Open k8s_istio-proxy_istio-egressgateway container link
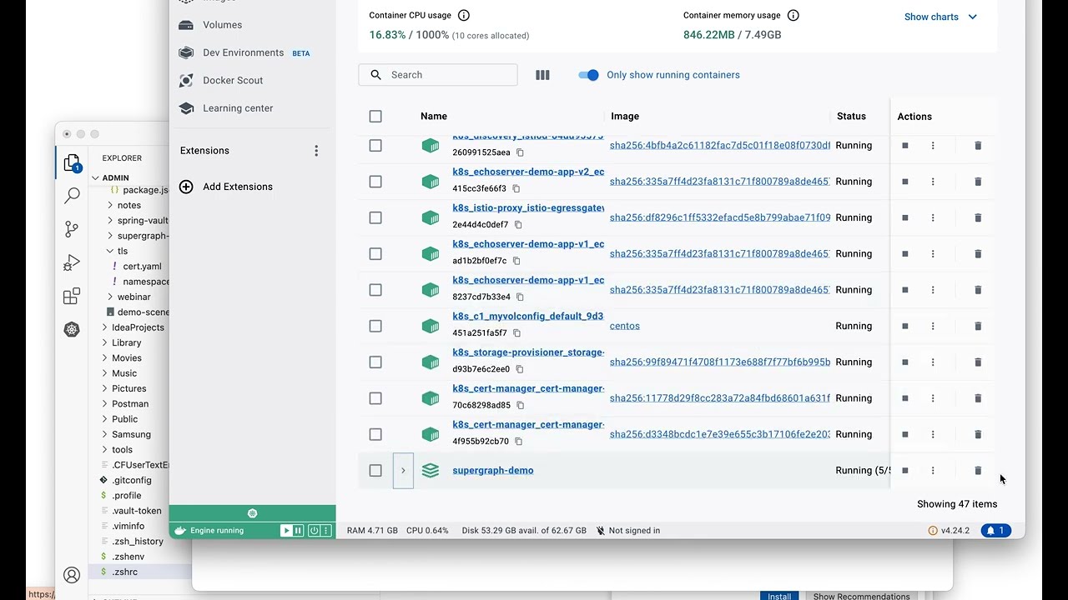Viewport: 1068px width, 600px height. pyautogui.click(x=528, y=208)
